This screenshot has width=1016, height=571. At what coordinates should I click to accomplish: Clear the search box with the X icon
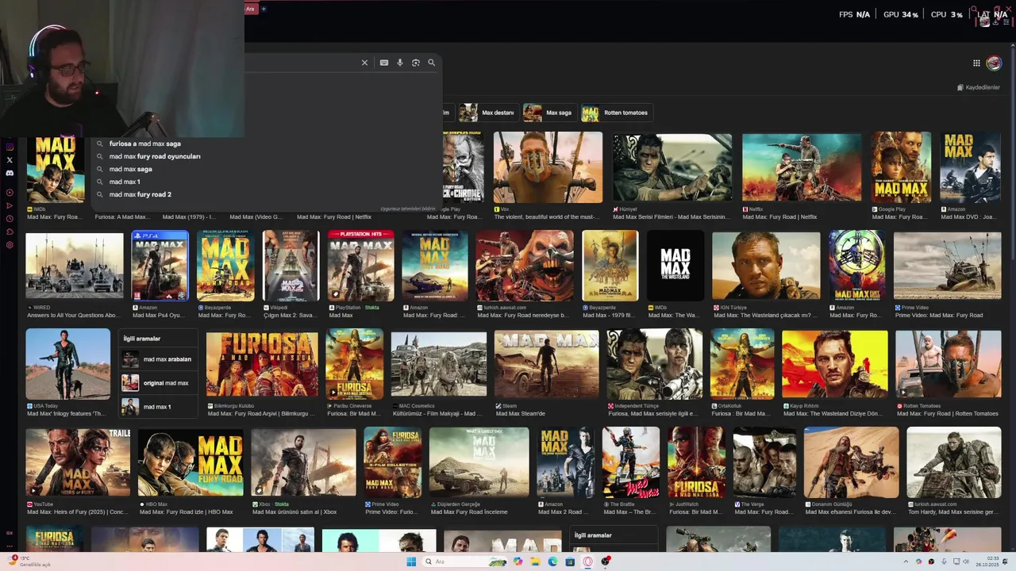pyautogui.click(x=364, y=63)
